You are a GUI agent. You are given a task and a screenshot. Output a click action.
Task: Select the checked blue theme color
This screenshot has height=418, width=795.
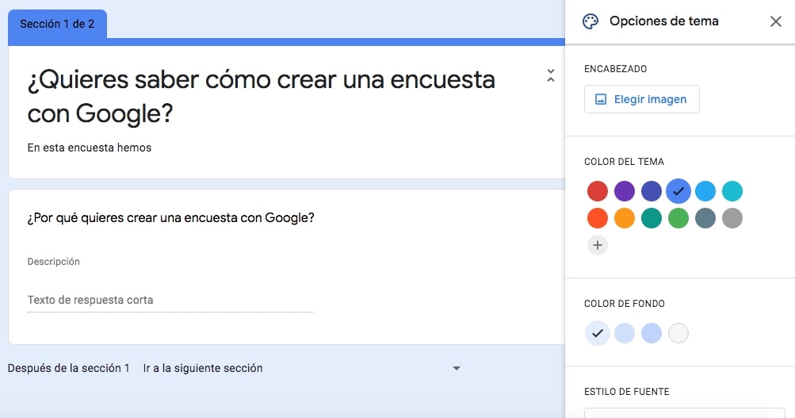(678, 191)
